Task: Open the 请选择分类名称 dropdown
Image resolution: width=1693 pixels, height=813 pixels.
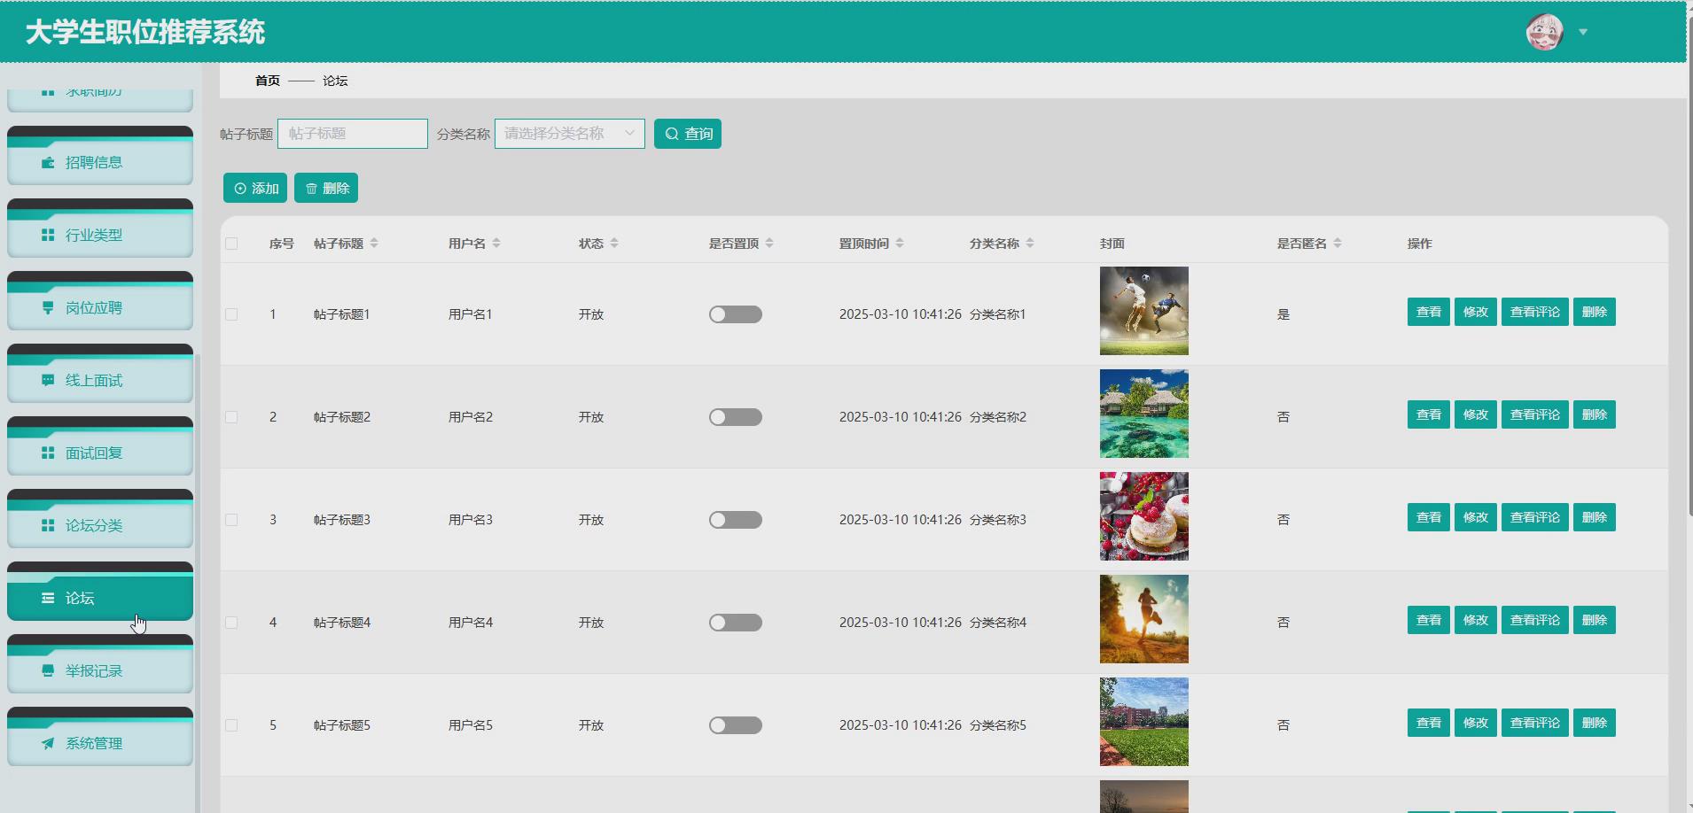Action: pos(570,134)
